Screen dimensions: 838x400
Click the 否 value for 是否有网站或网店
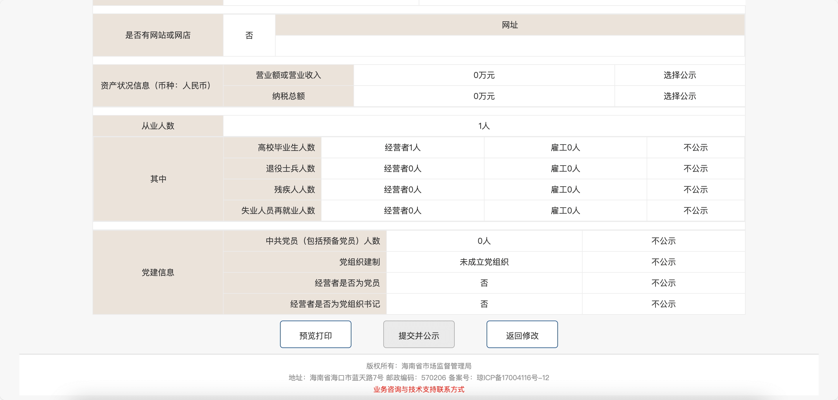coord(249,35)
